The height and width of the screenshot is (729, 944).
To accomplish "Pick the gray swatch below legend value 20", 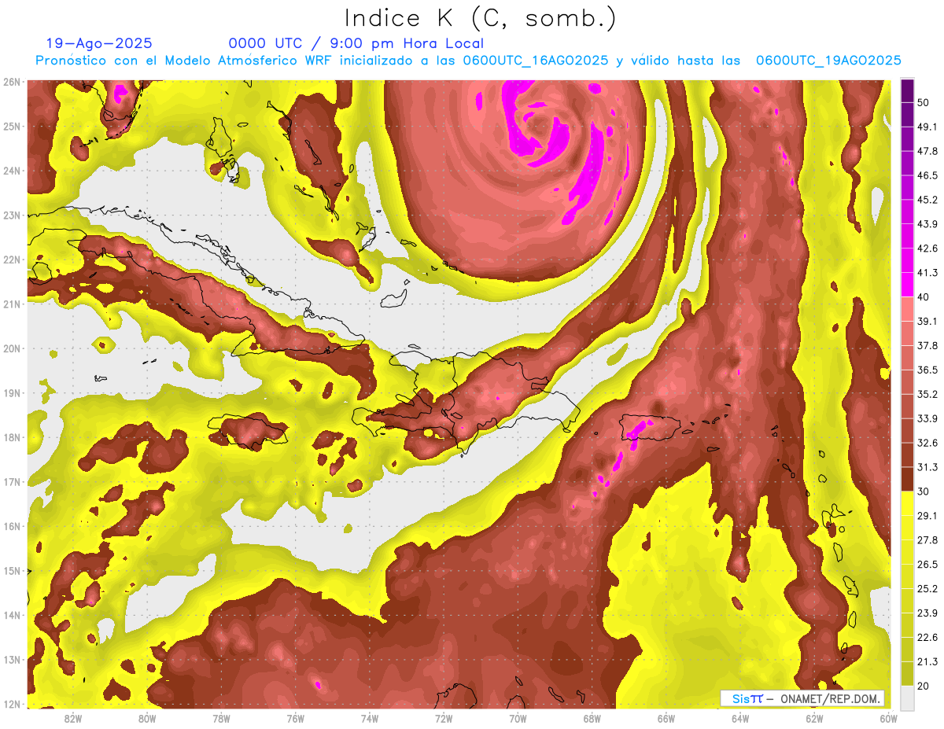I will [908, 698].
